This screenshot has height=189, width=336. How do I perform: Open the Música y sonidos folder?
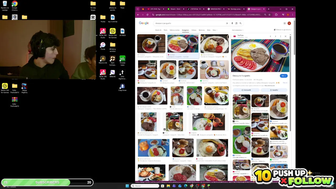pyautogui.click(x=113, y=47)
